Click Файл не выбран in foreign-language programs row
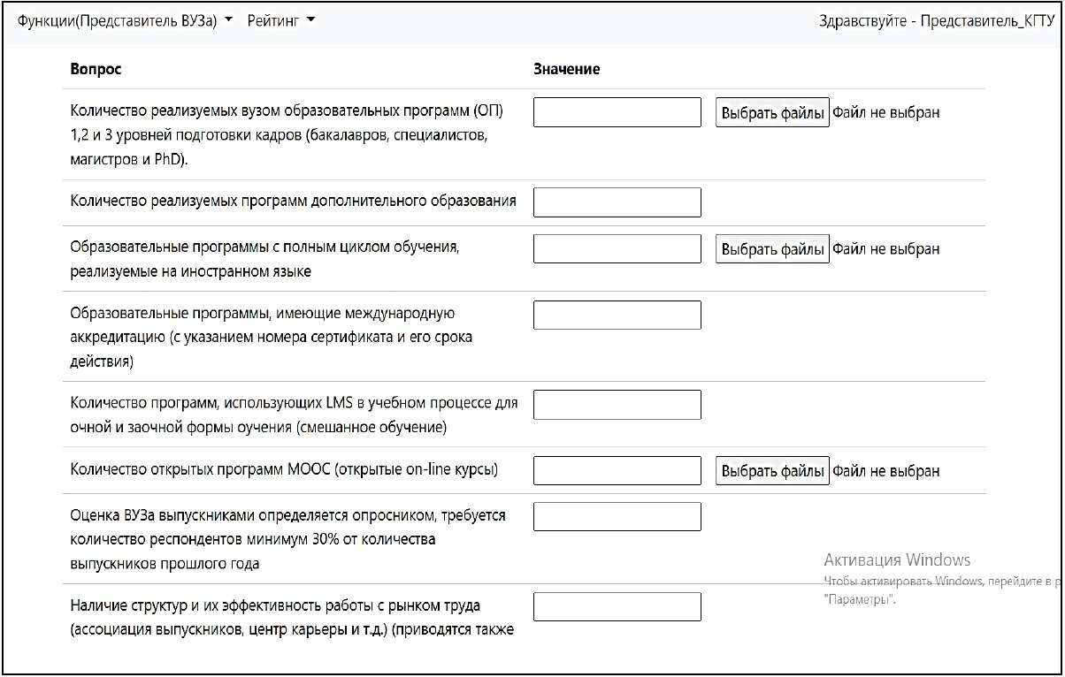The image size is (1065, 677). tap(886, 249)
